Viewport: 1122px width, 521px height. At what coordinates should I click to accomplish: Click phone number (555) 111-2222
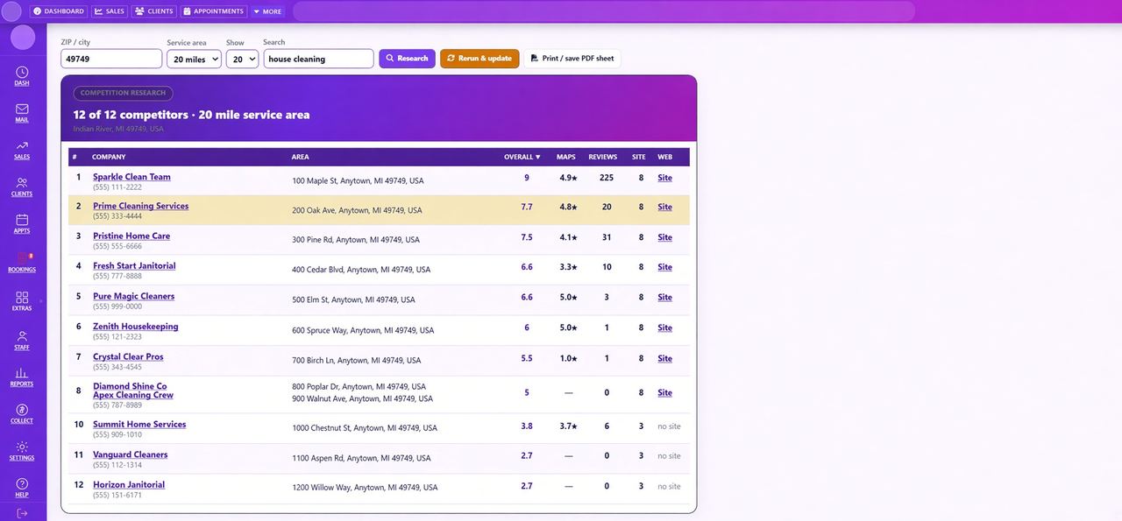(x=117, y=187)
